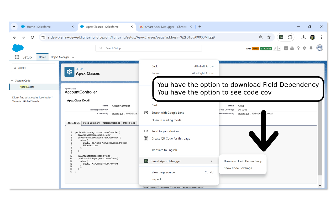The image size is (336, 210).
Task: Click the EPT 3.91s indicator badge
Action: pyautogui.click(x=255, y=48)
